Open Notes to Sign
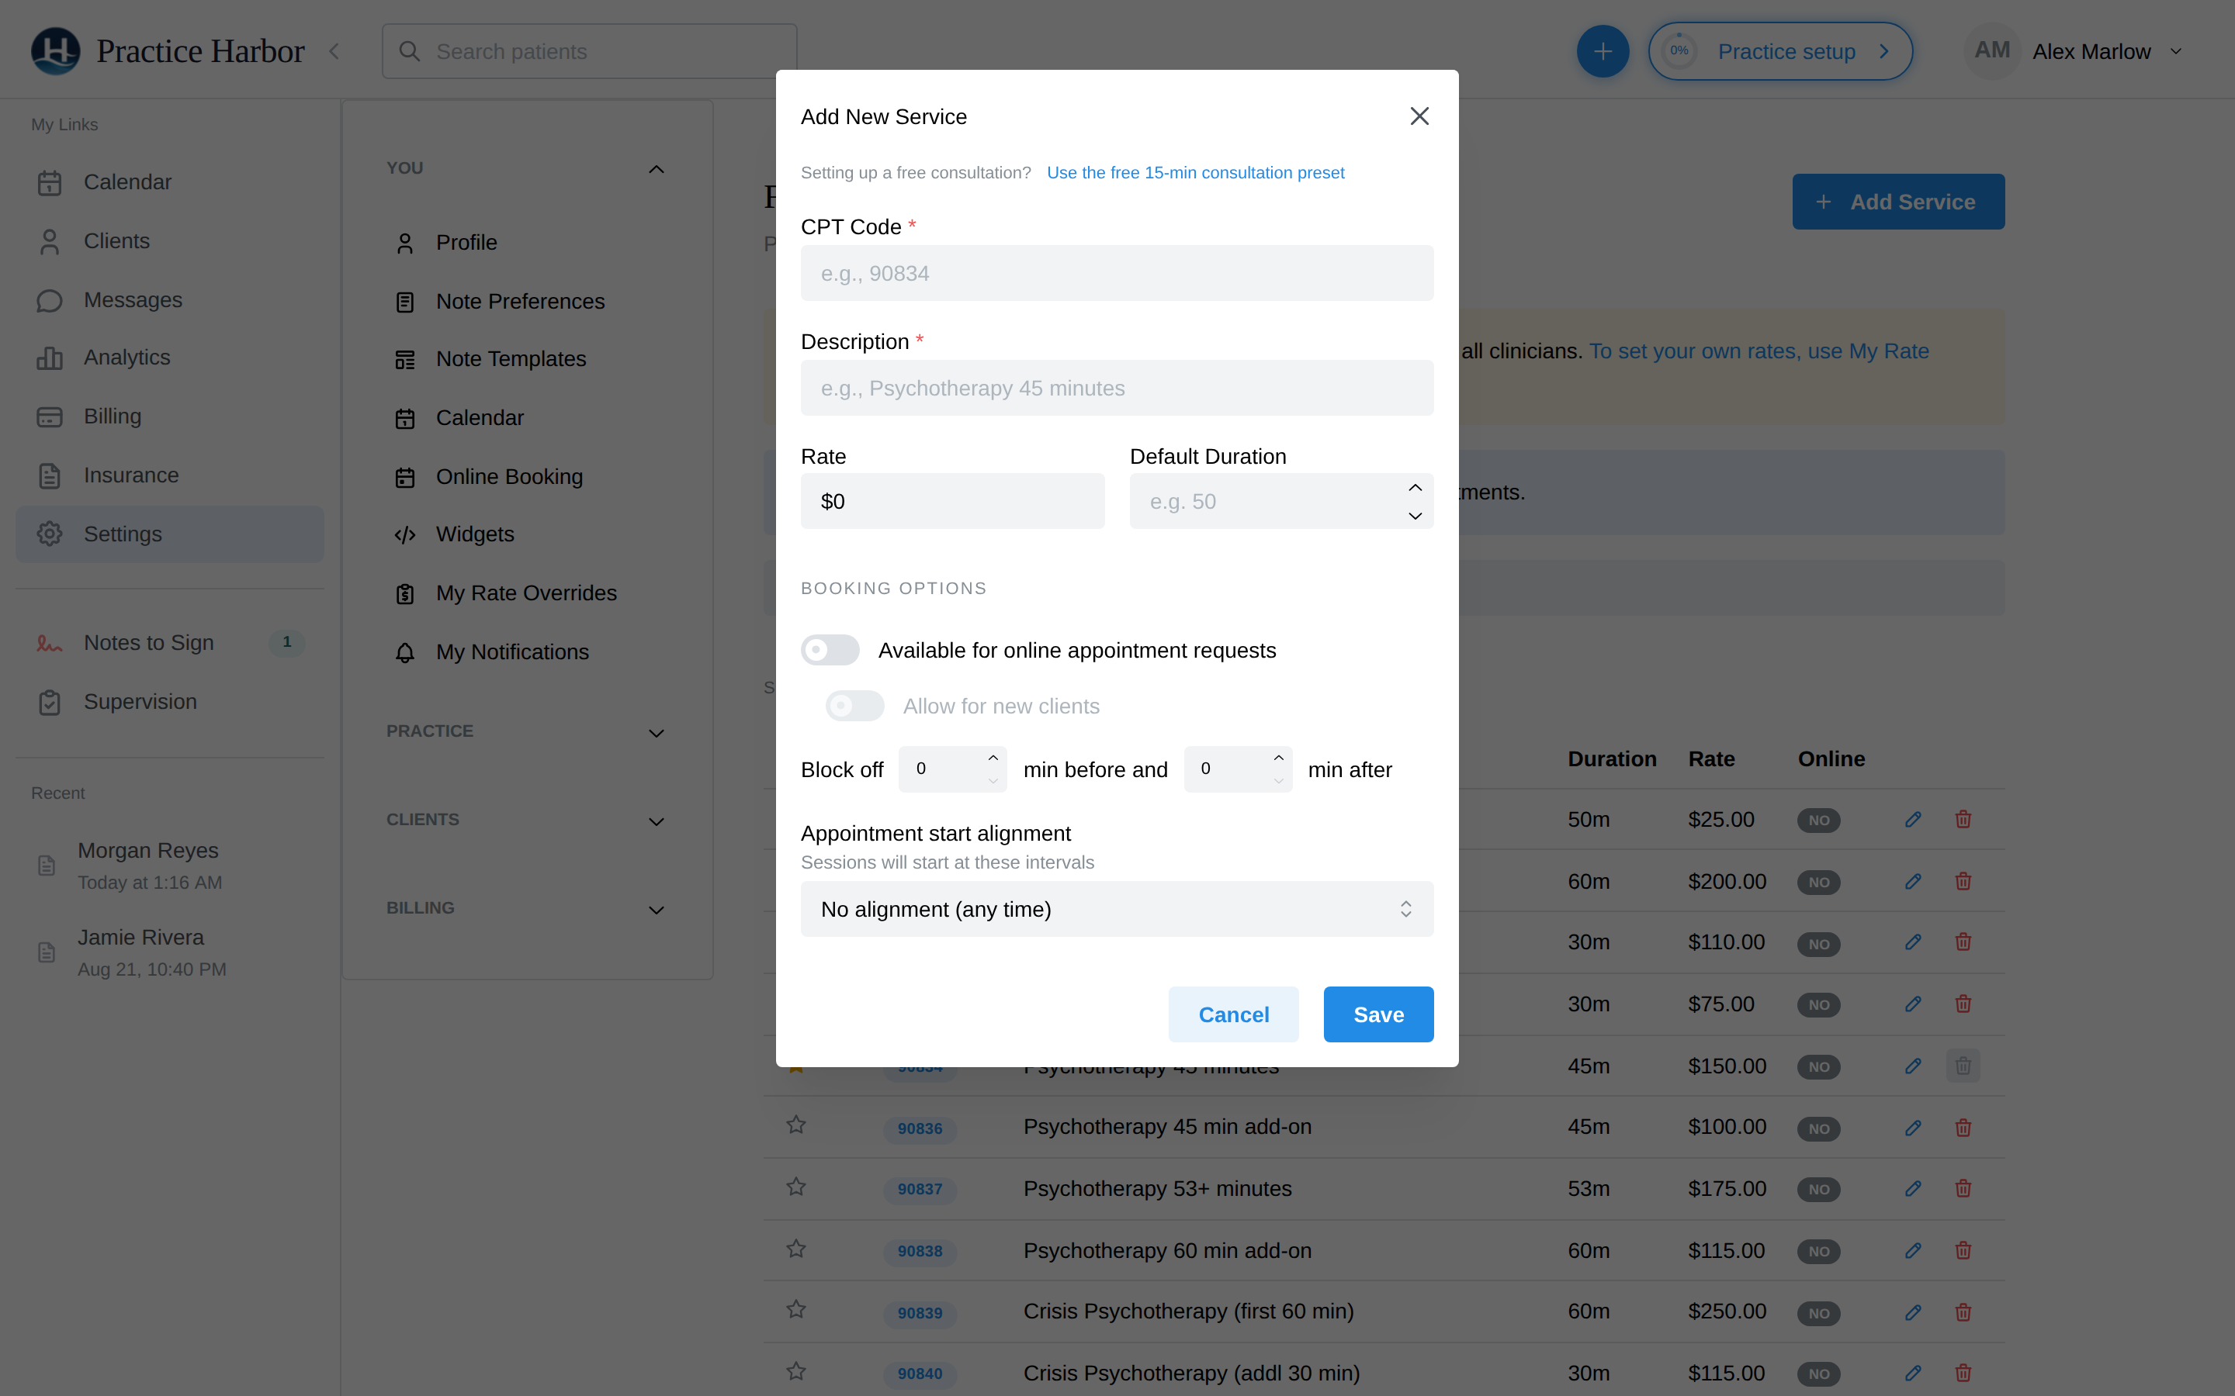Viewport: 2235px width, 1396px height. click(170, 643)
